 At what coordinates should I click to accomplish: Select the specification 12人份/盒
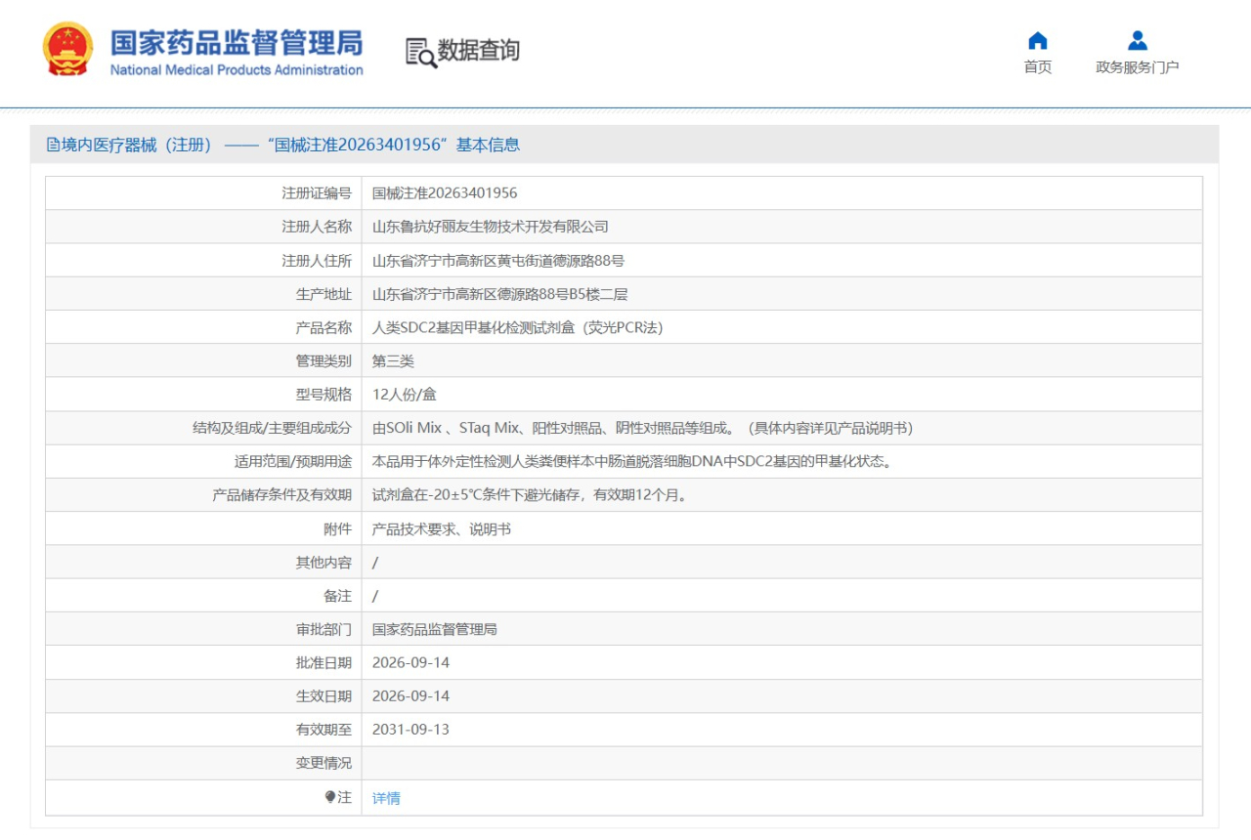click(404, 395)
